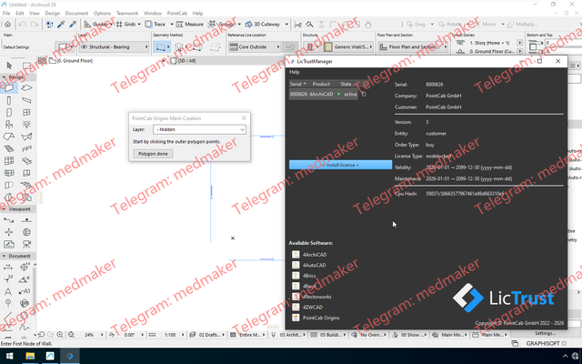
Task: Select the Text tool under Document
Action: [9, 291]
